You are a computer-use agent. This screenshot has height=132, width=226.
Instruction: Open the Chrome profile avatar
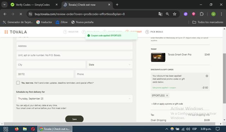[x=213, y=14]
